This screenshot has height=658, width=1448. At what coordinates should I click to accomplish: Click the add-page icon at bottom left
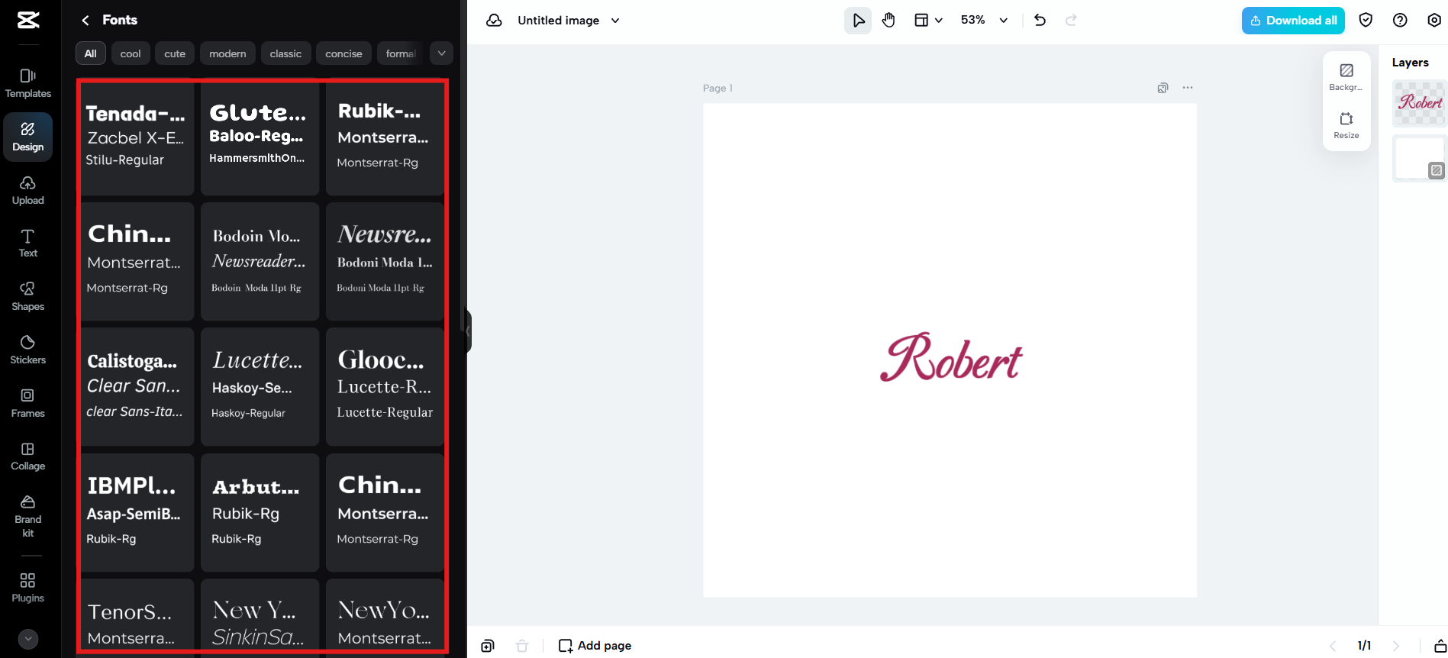coord(488,646)
